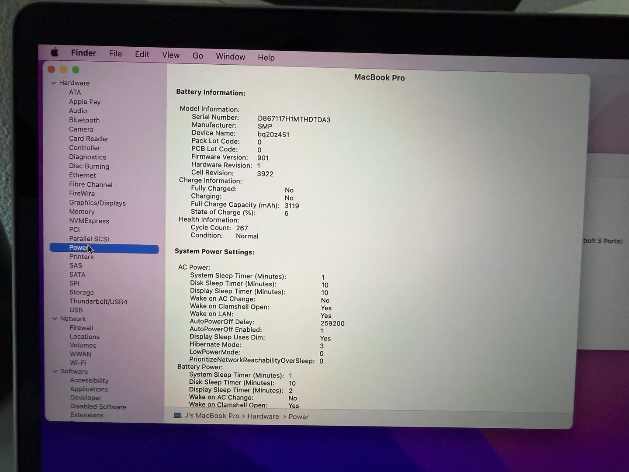Click Hardware in the bottom path bar

263,416
